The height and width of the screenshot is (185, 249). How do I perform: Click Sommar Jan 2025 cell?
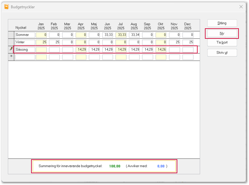pos(41,35)
